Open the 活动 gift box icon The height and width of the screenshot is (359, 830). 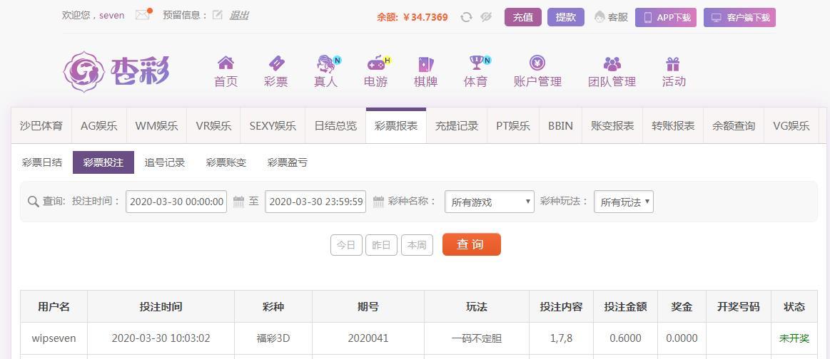(x=673, y=63)
